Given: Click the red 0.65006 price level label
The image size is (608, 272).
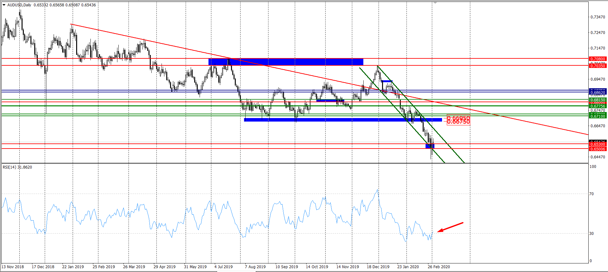Looking at the screenshot, I should pyautogui.click(x=598, y=149).
